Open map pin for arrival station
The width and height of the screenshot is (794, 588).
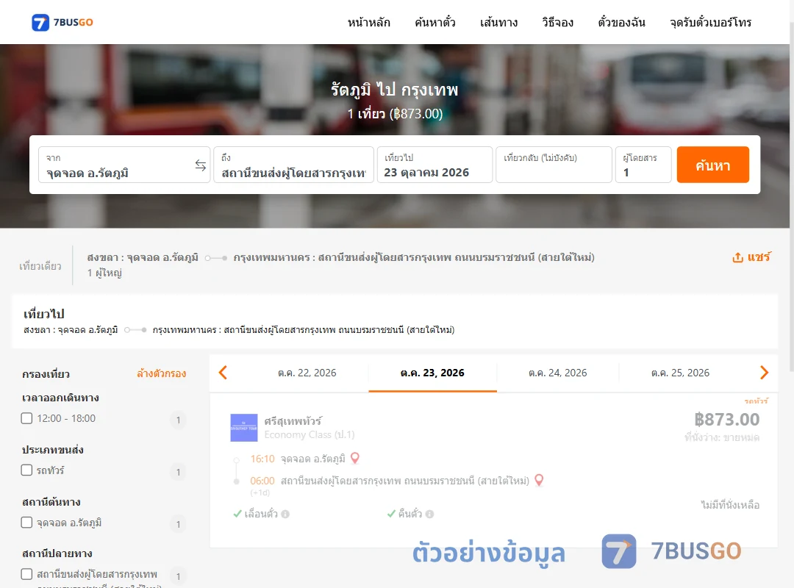(x=539, y=480)
